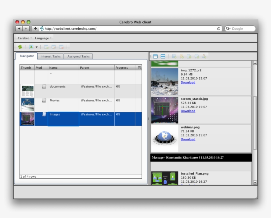Viewport: 271px width, 218px height.
Task: Click the image view mode icon
Action: click(x=31, y=47)
